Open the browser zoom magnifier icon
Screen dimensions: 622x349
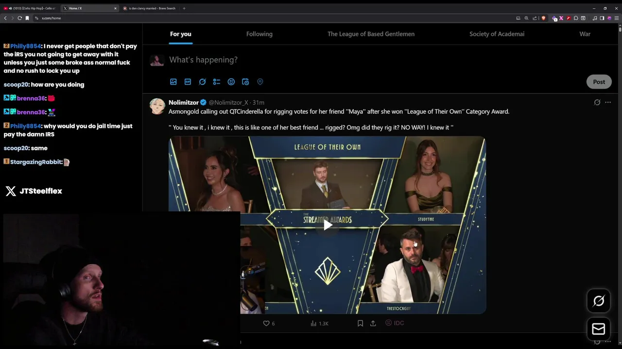coord(526,18)
